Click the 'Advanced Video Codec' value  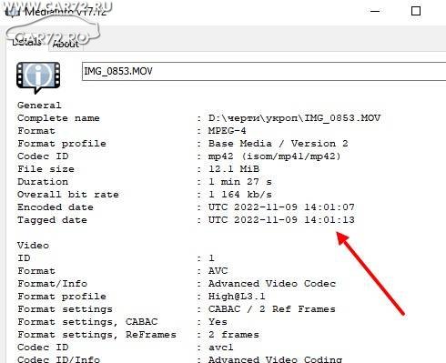(272, 284)
